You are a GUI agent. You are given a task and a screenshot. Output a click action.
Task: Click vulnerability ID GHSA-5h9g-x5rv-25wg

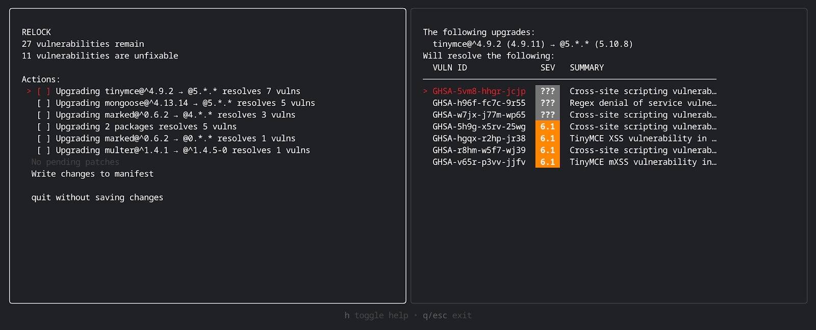479,126
